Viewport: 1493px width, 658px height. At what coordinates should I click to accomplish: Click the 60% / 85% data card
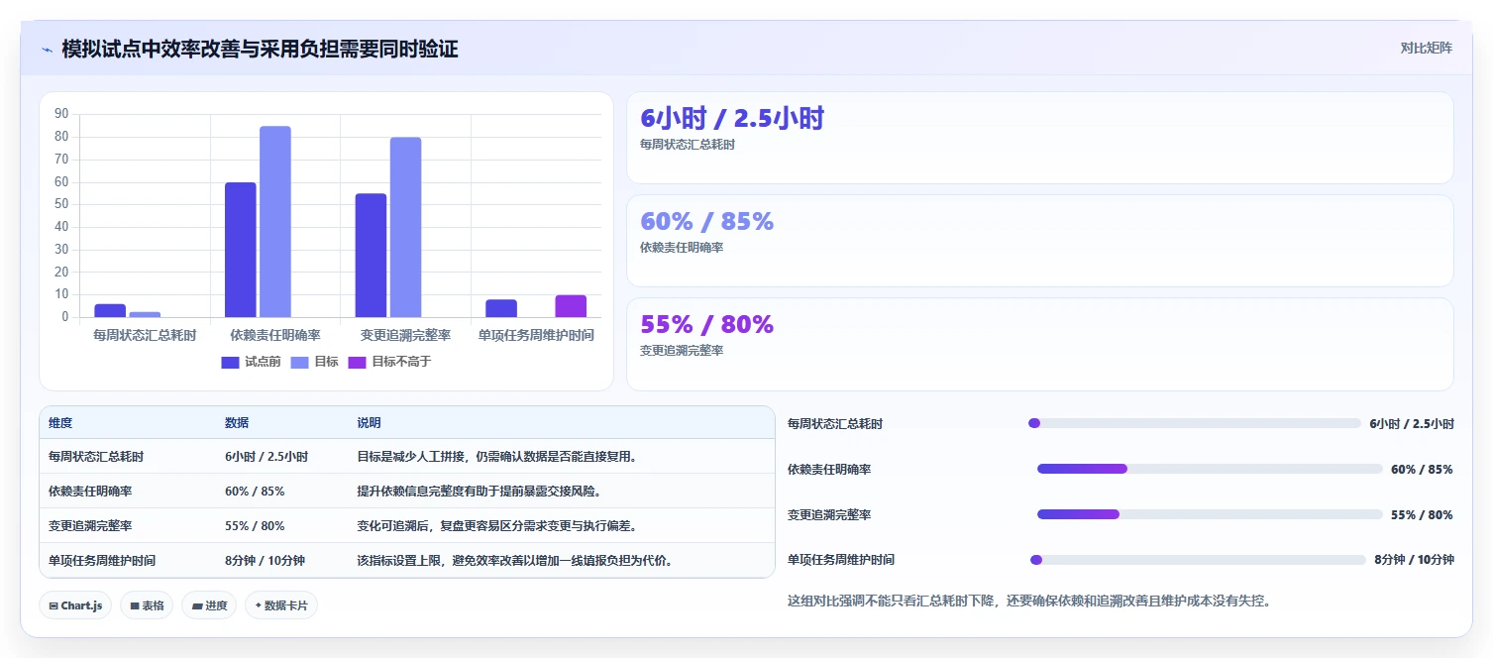(1040, 241)
